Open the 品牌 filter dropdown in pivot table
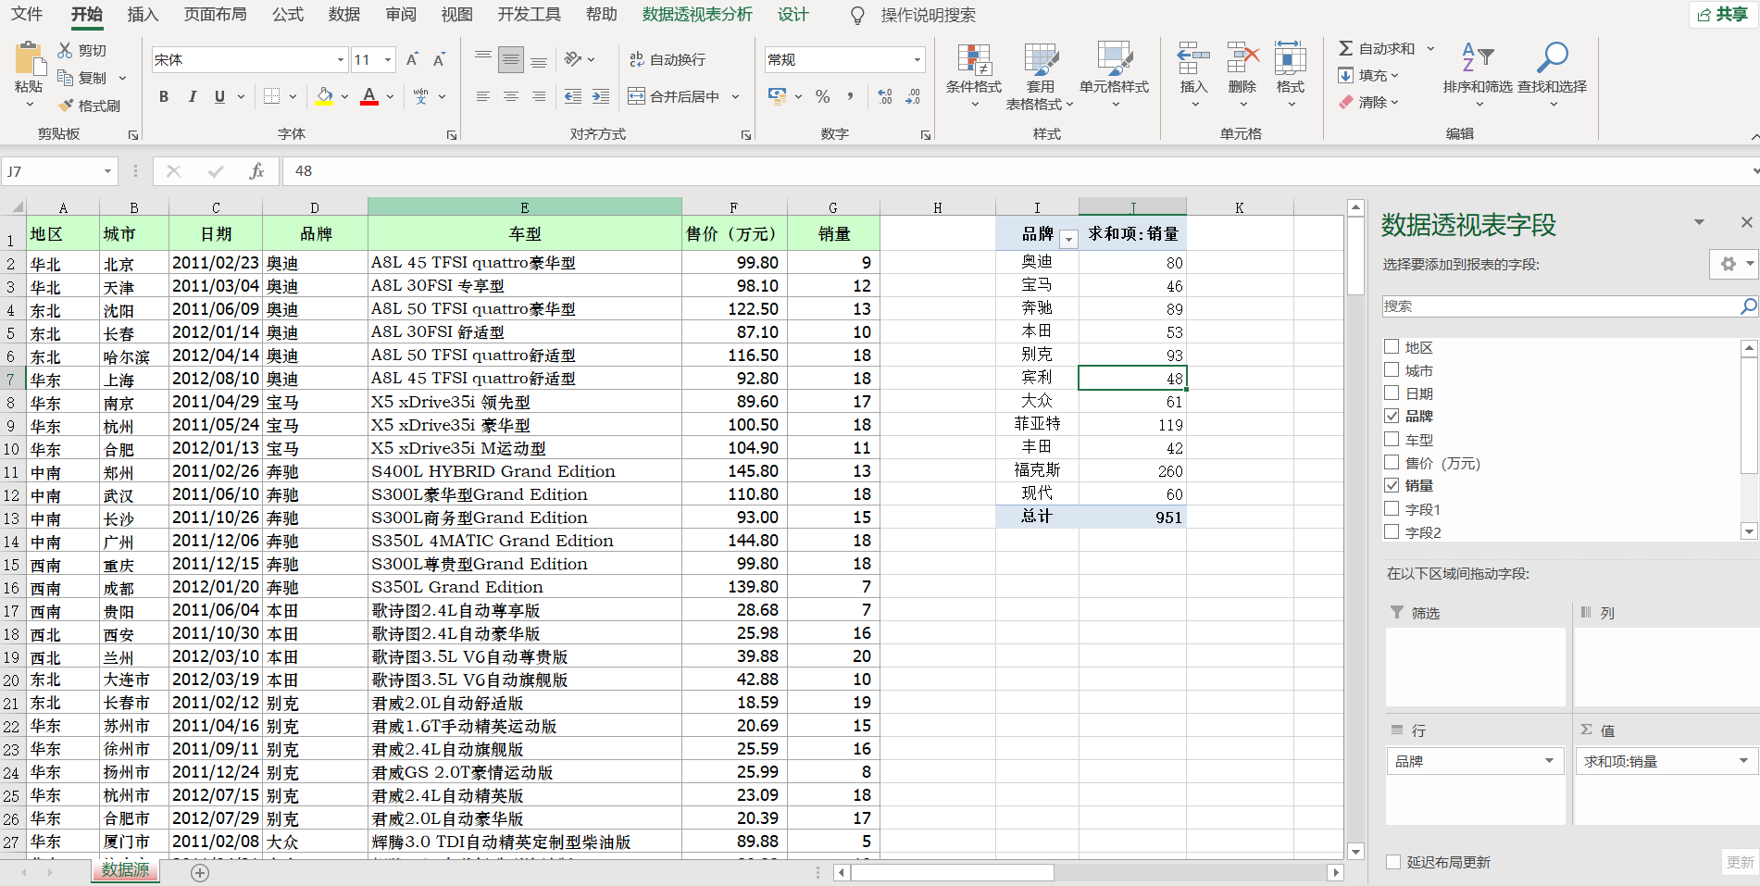The image size is (1760, 886). 1068,239
